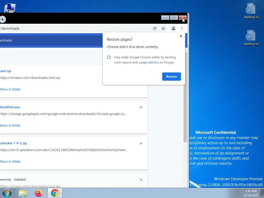Remove the deleted uwd.zip entry
Viewport: 264px width, 198px height.
(x=141, y=180)
